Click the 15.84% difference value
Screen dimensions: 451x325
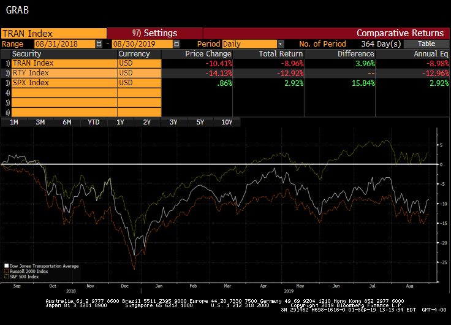363,83
